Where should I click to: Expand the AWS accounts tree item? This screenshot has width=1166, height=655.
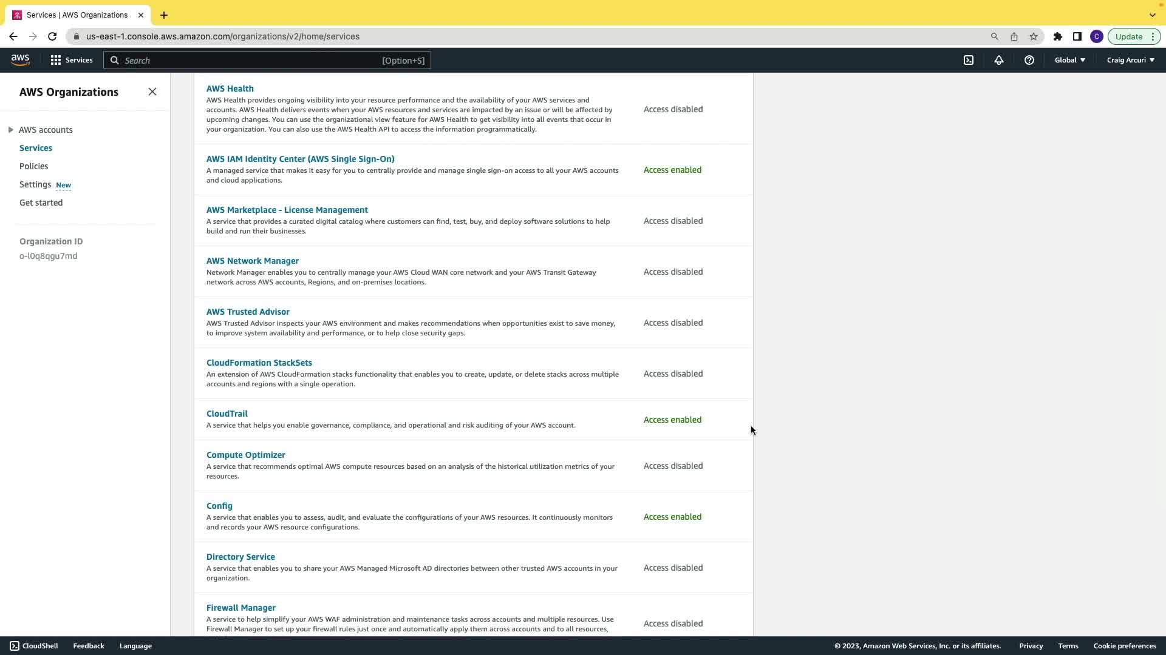[x=10, y=130]
